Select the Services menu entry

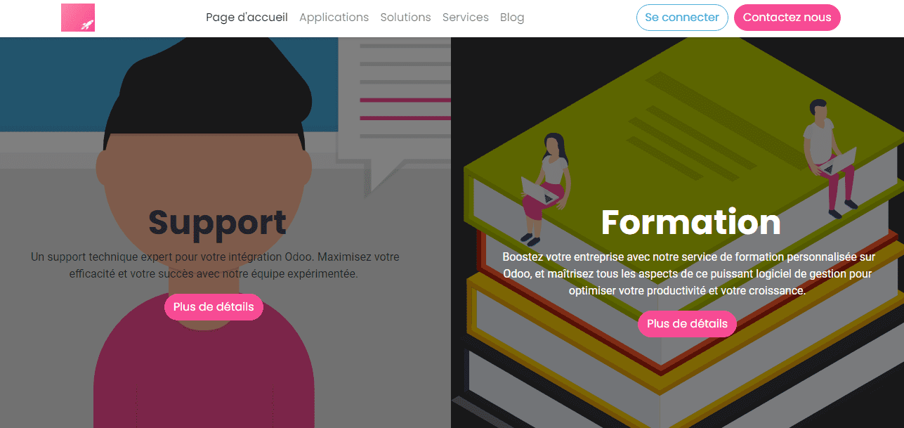coord(465,18)
